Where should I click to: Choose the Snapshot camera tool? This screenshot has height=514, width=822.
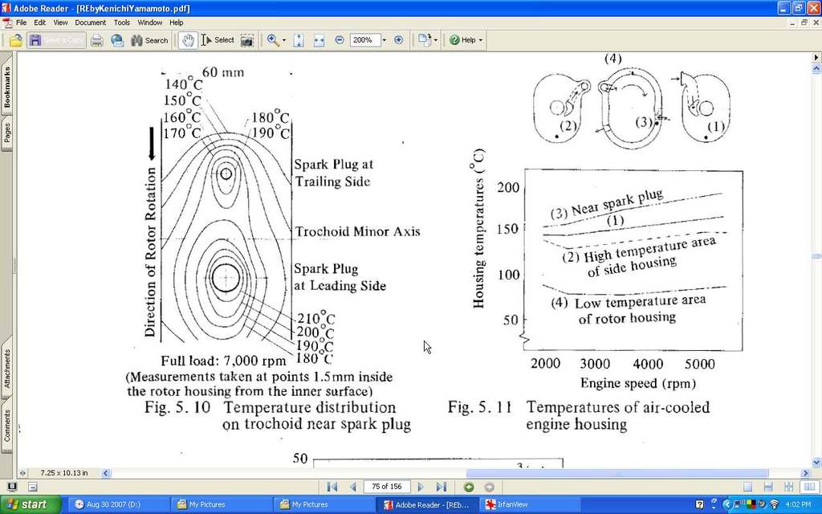[247, 40]
